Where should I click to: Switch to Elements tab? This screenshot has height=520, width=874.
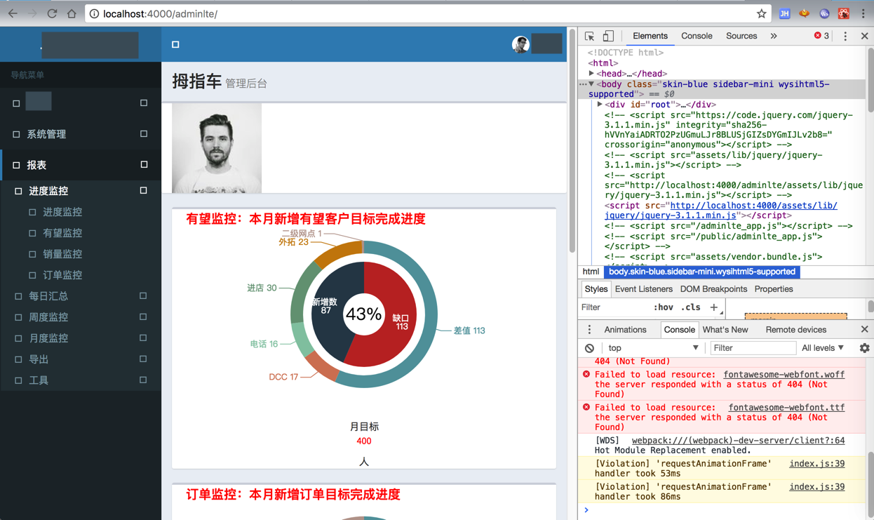point(650,36)
